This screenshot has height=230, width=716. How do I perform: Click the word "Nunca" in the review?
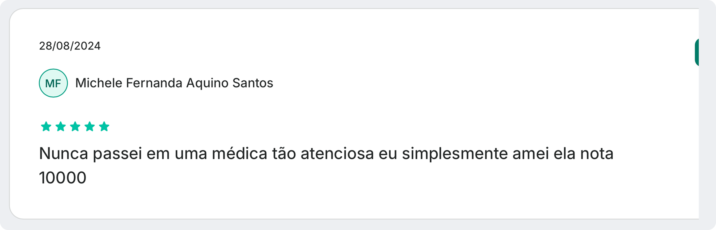pos(64,153)
